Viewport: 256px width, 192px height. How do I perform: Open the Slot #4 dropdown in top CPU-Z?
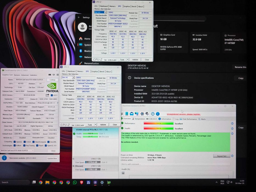[106, 12]
